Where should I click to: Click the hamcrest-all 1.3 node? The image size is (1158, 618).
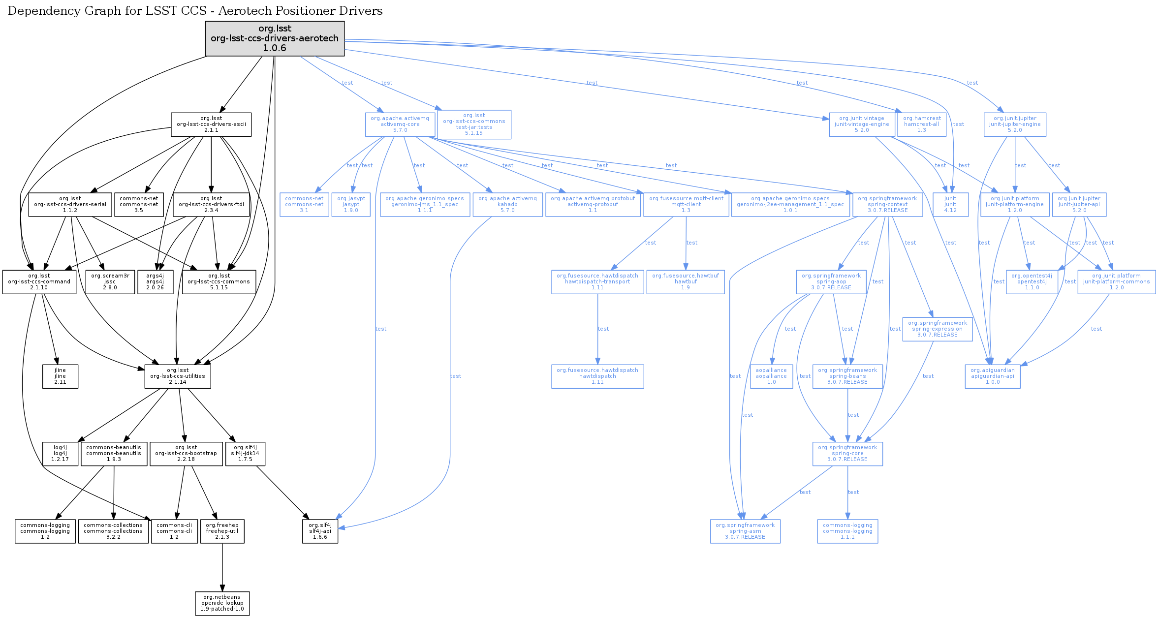[x=922, y=124]
